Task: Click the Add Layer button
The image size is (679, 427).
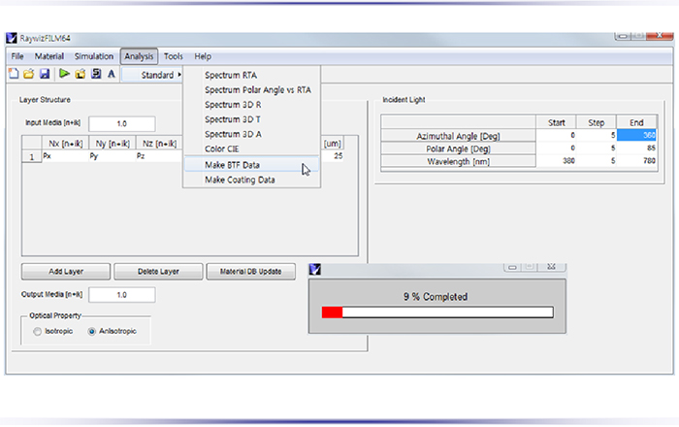Action: pyautogui.click(x=65, y=272)
